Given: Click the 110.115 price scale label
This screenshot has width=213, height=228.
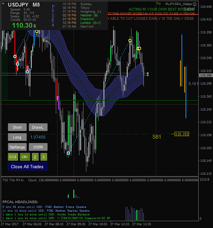Looking at the screenshot, I should 206,174.
